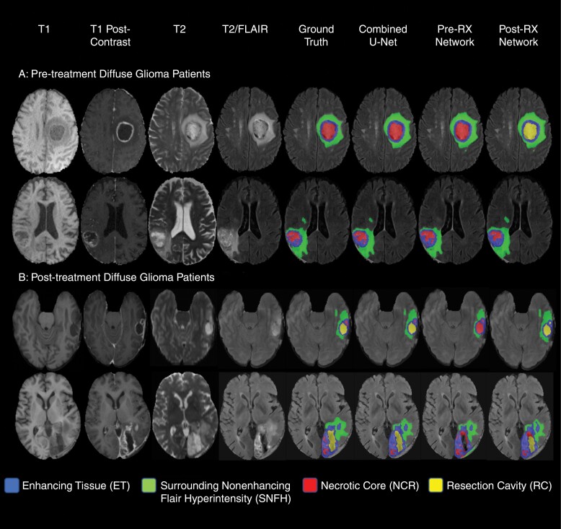
Task: Click the yellow Resection Cavity legend swatch
Action: 436,486
